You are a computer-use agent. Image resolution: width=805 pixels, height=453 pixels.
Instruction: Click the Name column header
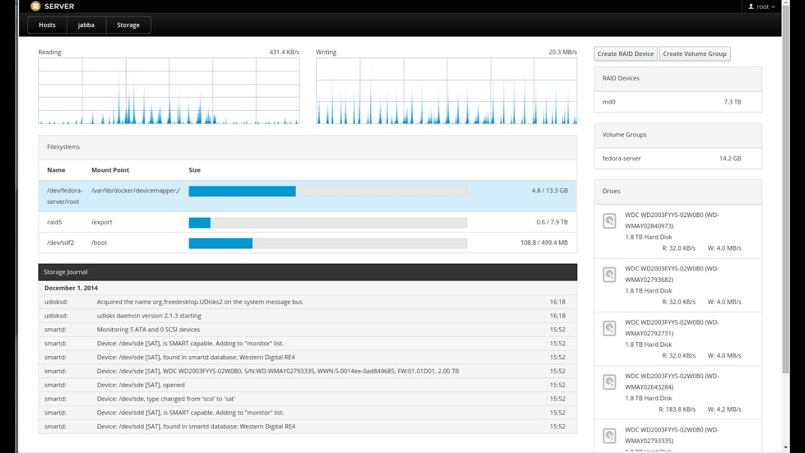tap(56, 170)
